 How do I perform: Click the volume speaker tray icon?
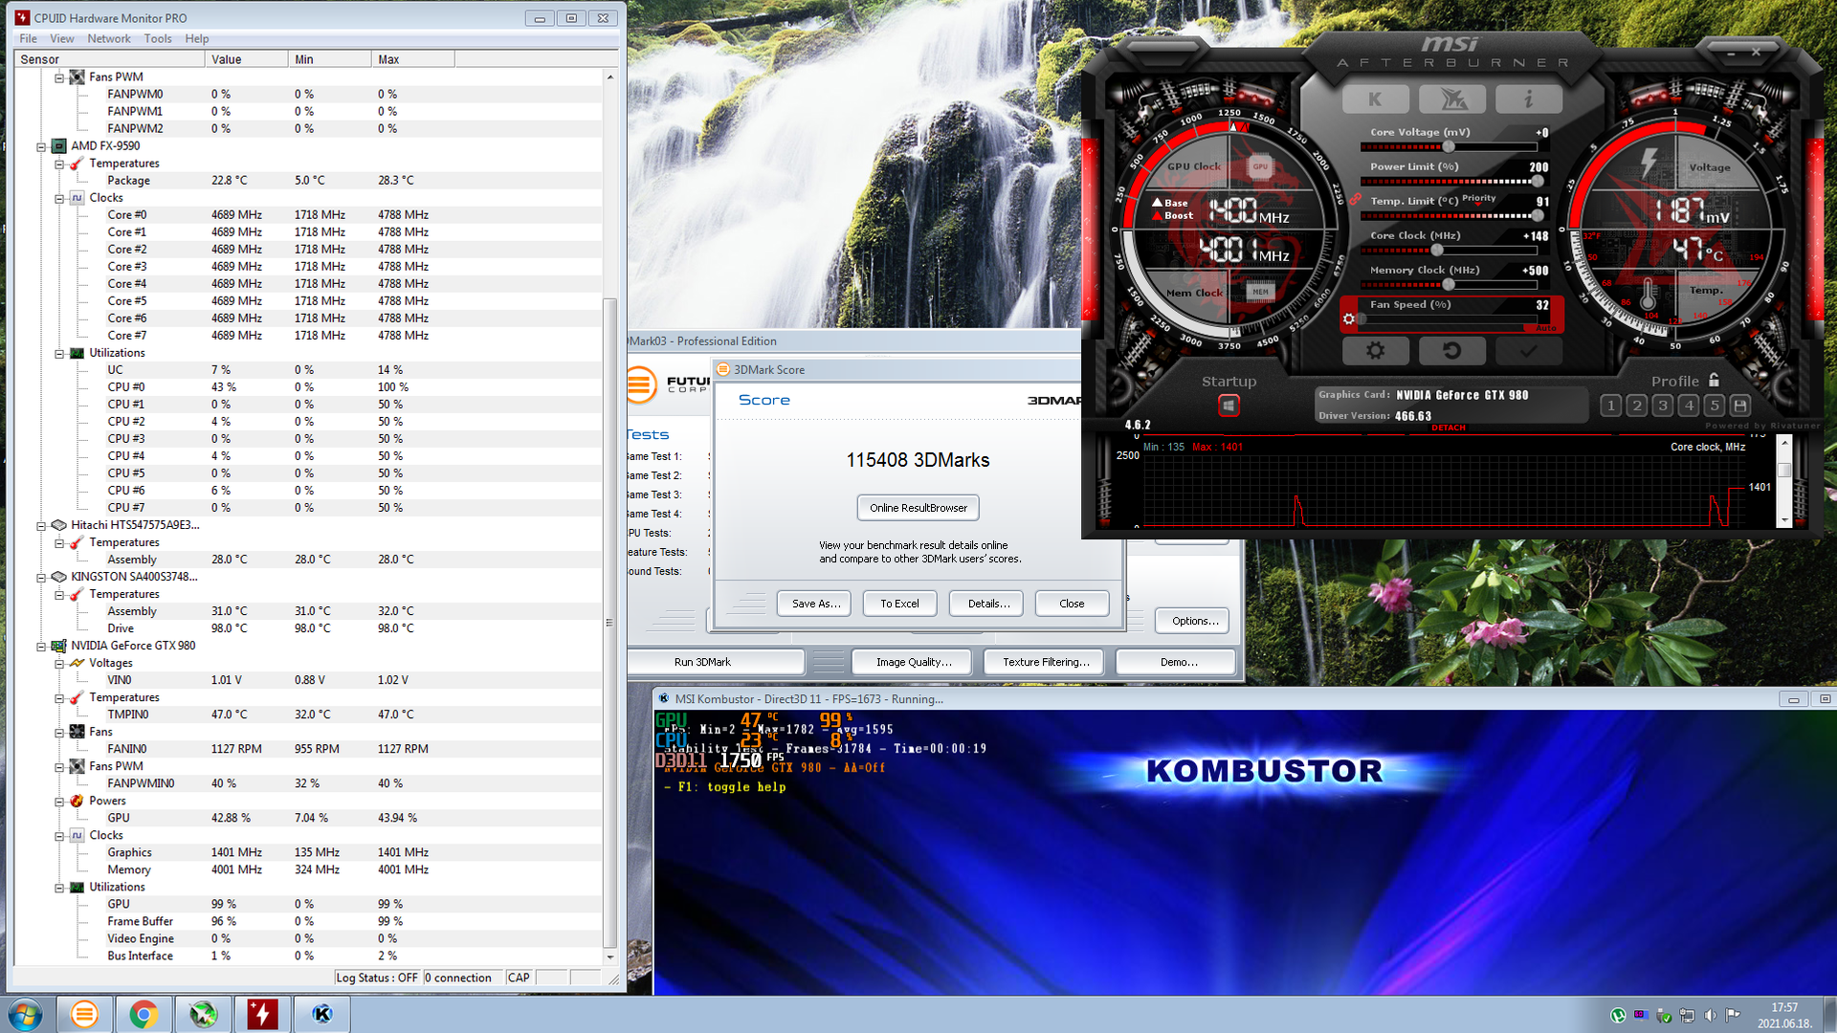click(x=1710, y=1015)
